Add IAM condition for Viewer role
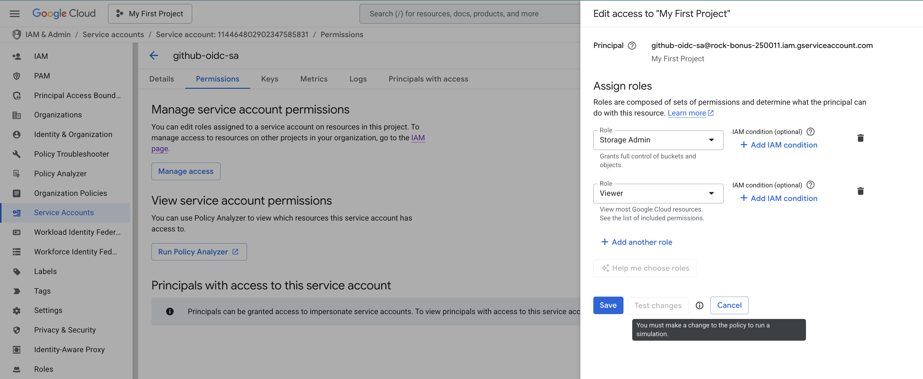This screenshot has width=923, height=379. (778, 198)
